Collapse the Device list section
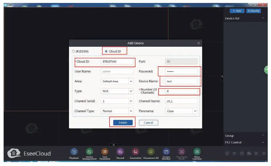This screenshot has width=271, height=166. pos(263,18)
